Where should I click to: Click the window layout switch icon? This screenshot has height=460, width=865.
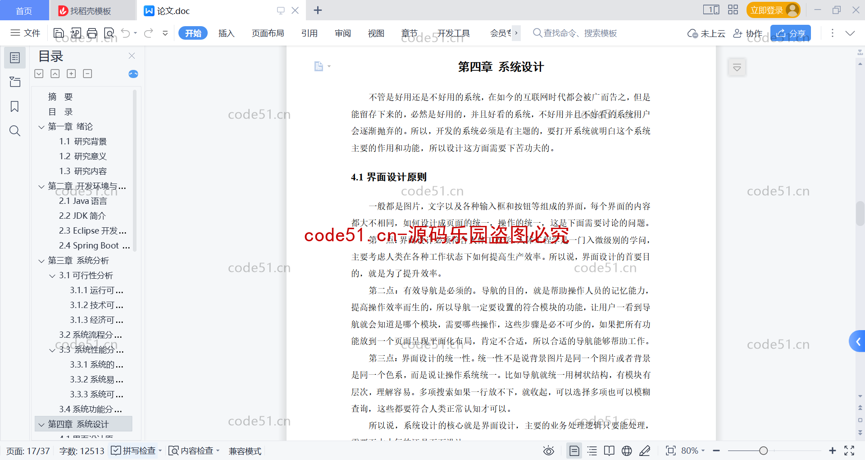point(711,9)
